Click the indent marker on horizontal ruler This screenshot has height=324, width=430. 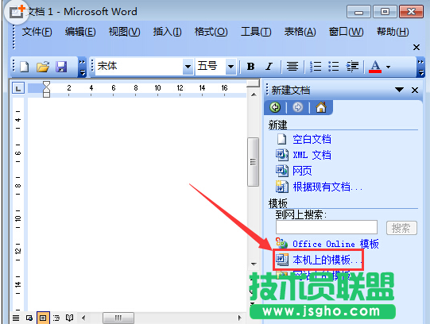click(x=46, y=89)
